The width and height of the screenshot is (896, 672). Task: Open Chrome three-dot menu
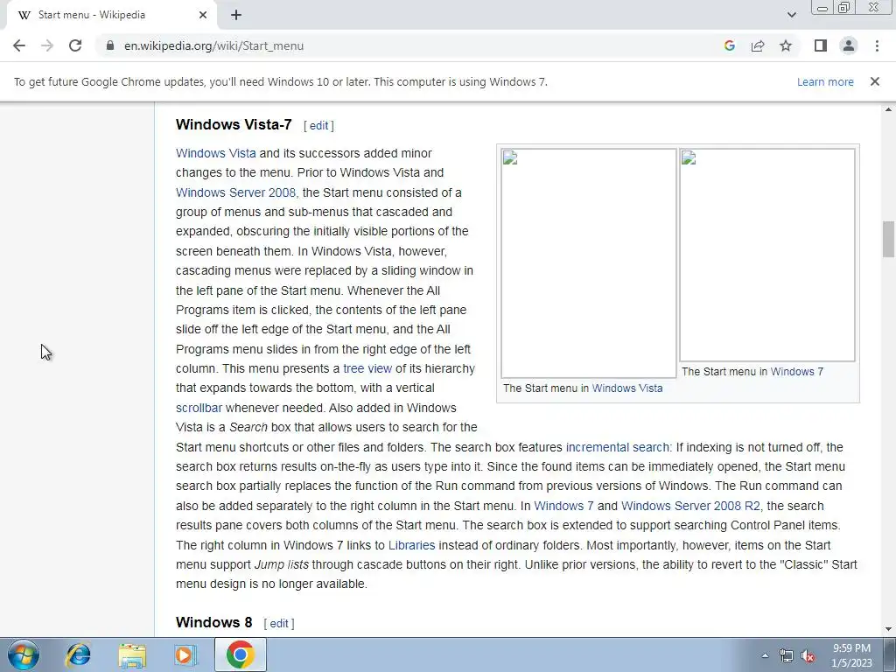877,45
